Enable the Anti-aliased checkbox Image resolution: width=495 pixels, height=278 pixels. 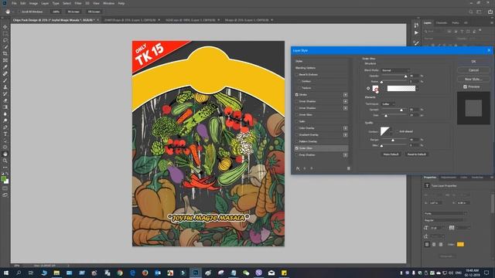click(x=397, y=131)
